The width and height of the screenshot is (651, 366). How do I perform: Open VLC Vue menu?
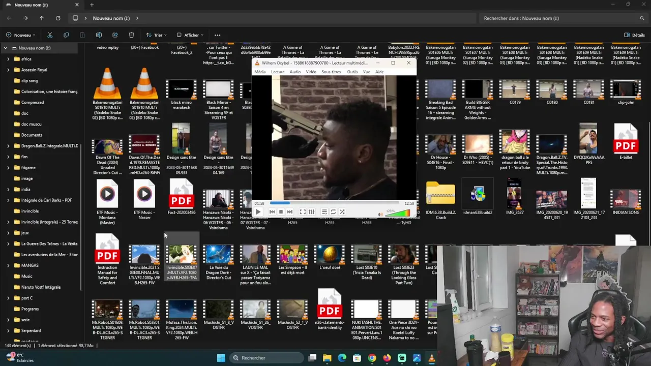click(366, 72)
